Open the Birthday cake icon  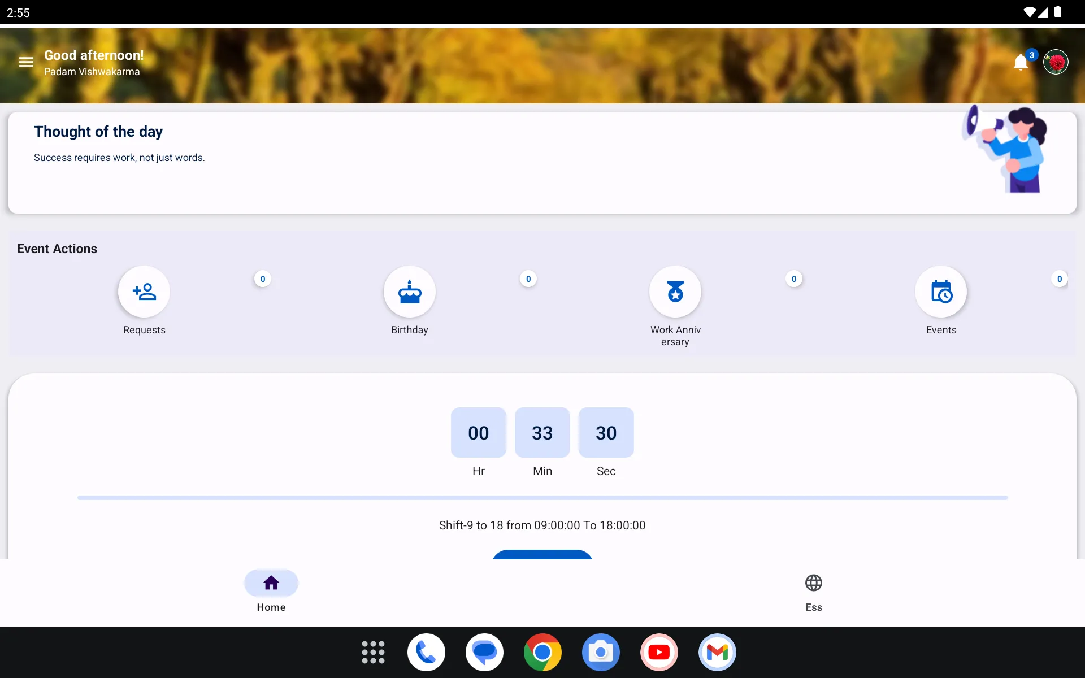click(x=410, y=292)
